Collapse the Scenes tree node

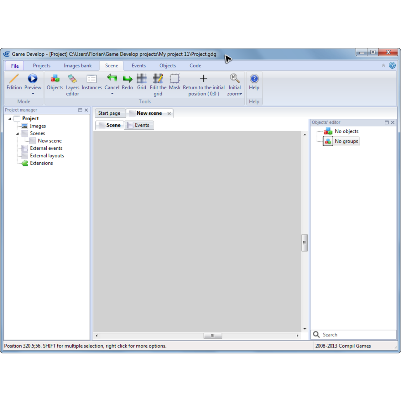coord(18,134)
